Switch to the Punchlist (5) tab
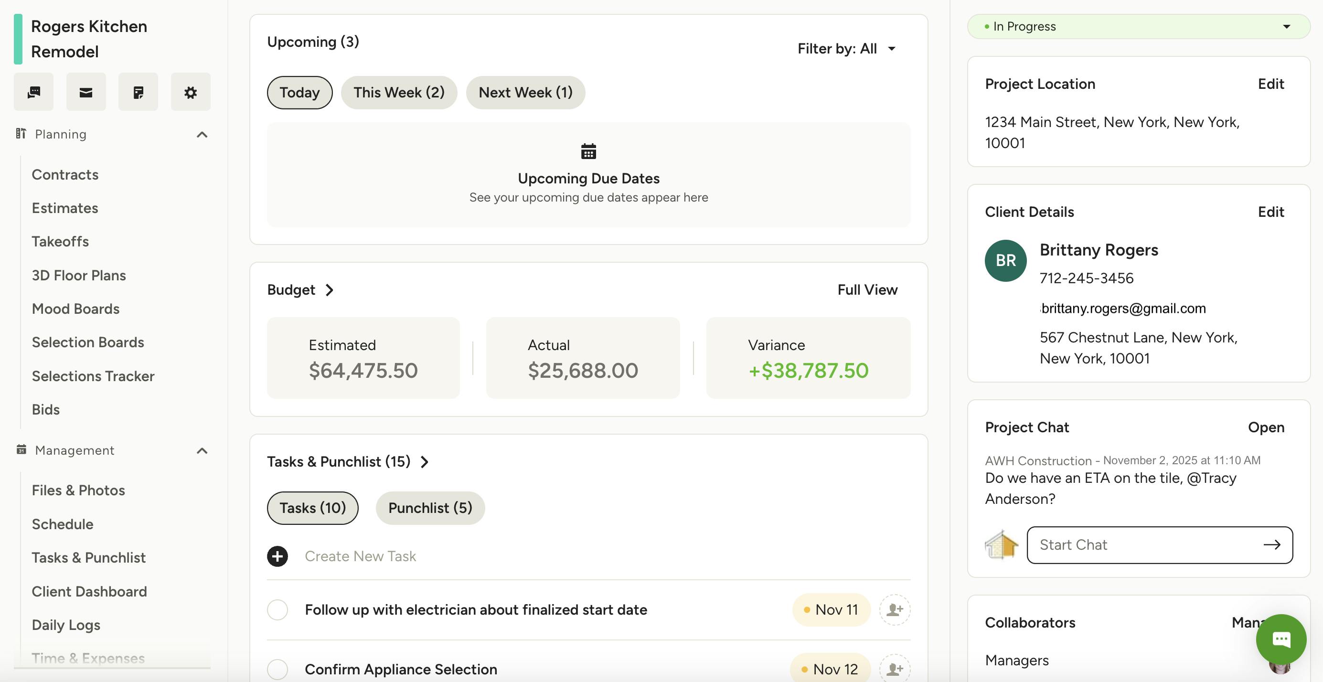This screenshot has width=1323, height=682. 430,508
